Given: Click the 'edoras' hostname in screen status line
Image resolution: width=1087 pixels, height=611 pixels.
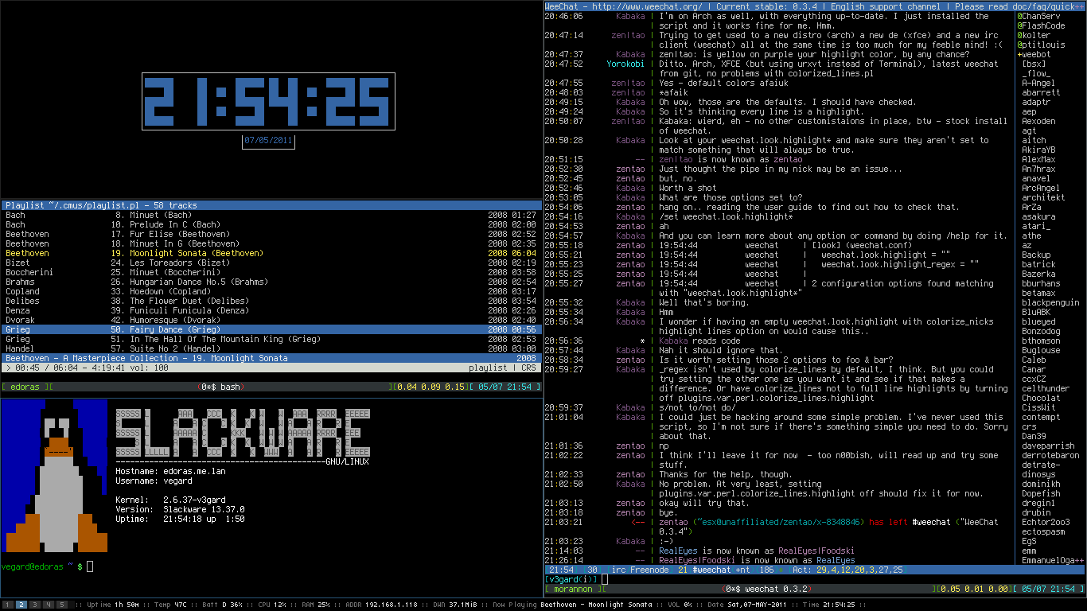Looking at the screenshot, I should 25,387.
